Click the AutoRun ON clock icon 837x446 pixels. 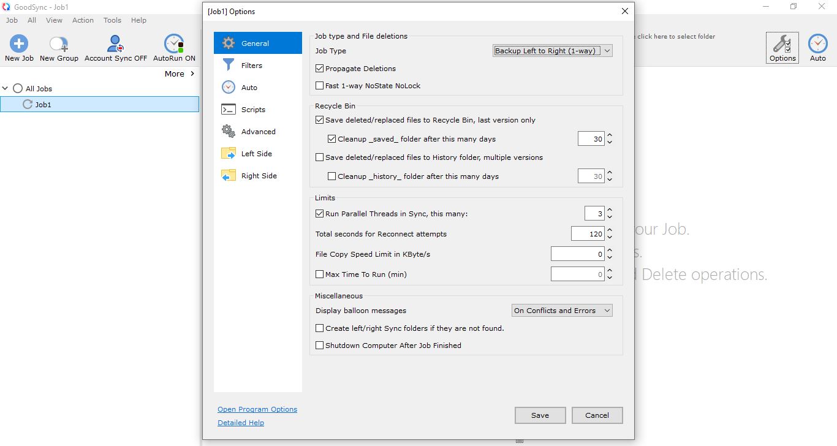(x=174, y=43)
